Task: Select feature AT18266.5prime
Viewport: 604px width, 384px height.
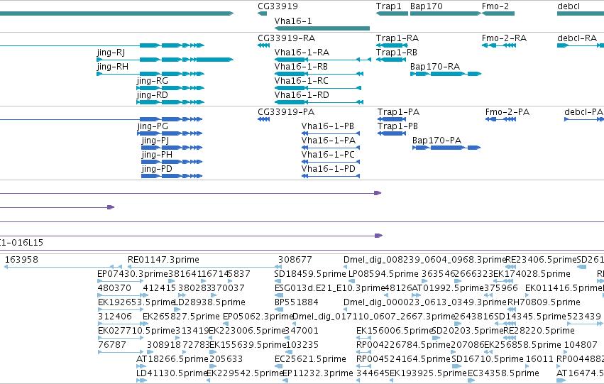Action: click(172, 359)
